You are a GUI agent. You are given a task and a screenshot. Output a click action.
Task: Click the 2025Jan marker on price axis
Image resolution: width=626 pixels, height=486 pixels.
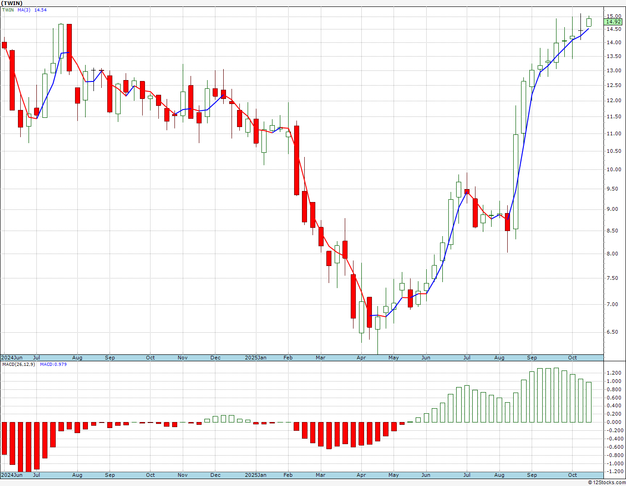(255, 358)
